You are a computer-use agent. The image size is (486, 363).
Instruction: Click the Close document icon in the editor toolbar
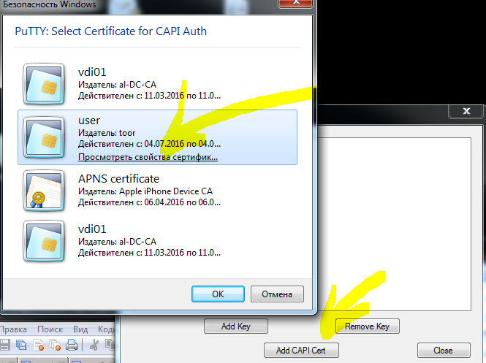[39, 345]
